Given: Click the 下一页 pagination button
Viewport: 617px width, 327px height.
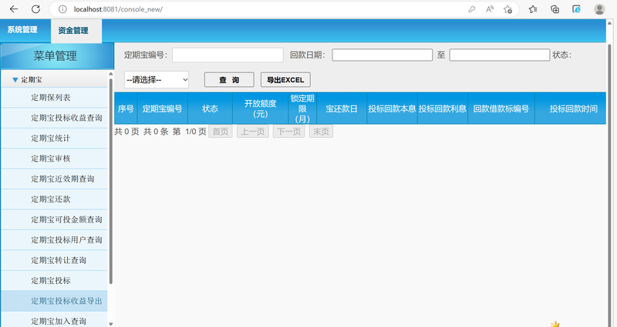Looking at the screenshot, I should pos(288,132).
